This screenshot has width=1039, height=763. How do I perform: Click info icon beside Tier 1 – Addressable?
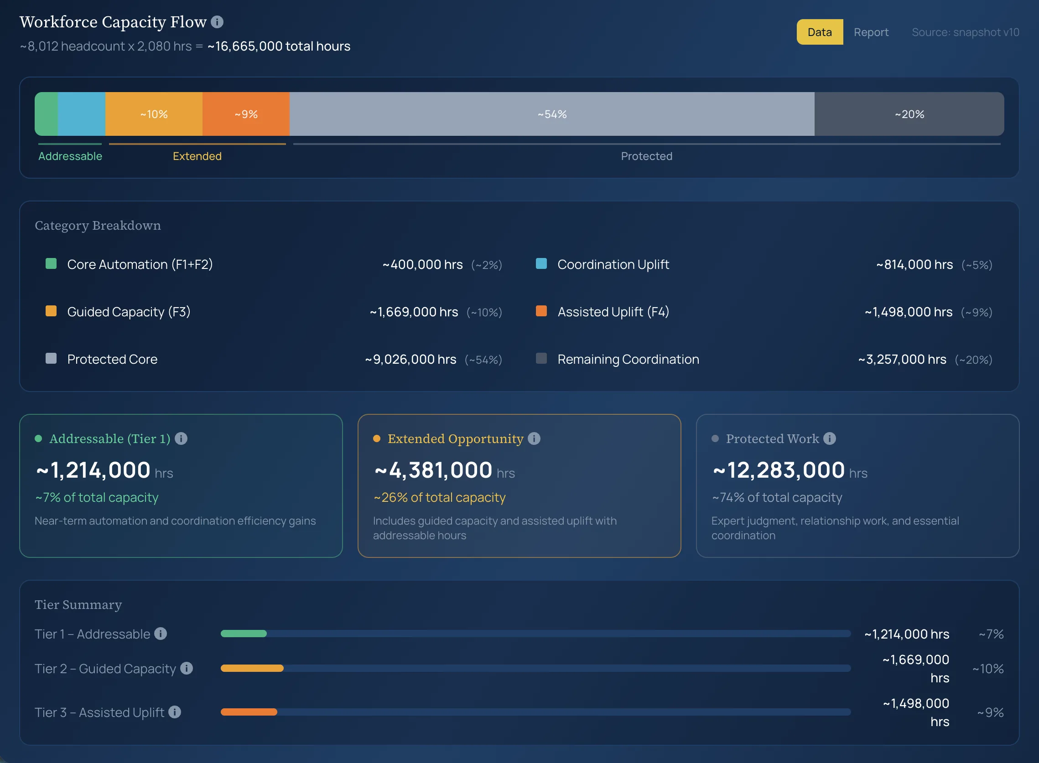[x=161, y=634]
